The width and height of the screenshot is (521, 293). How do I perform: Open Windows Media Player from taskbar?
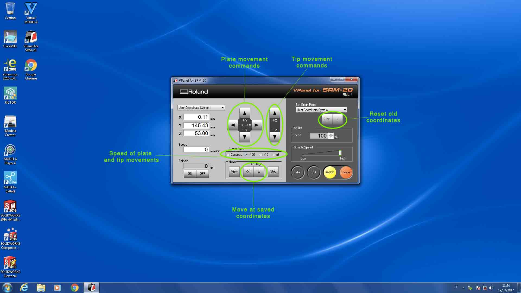tap(57, 288)
